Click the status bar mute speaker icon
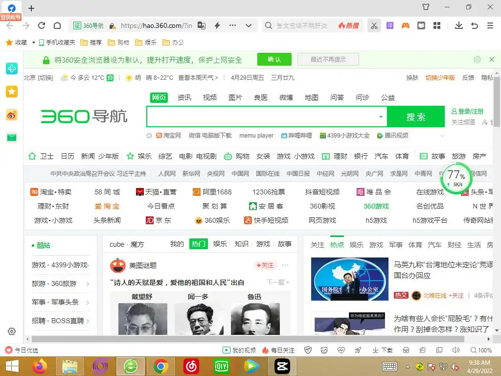 click(455, 350)
